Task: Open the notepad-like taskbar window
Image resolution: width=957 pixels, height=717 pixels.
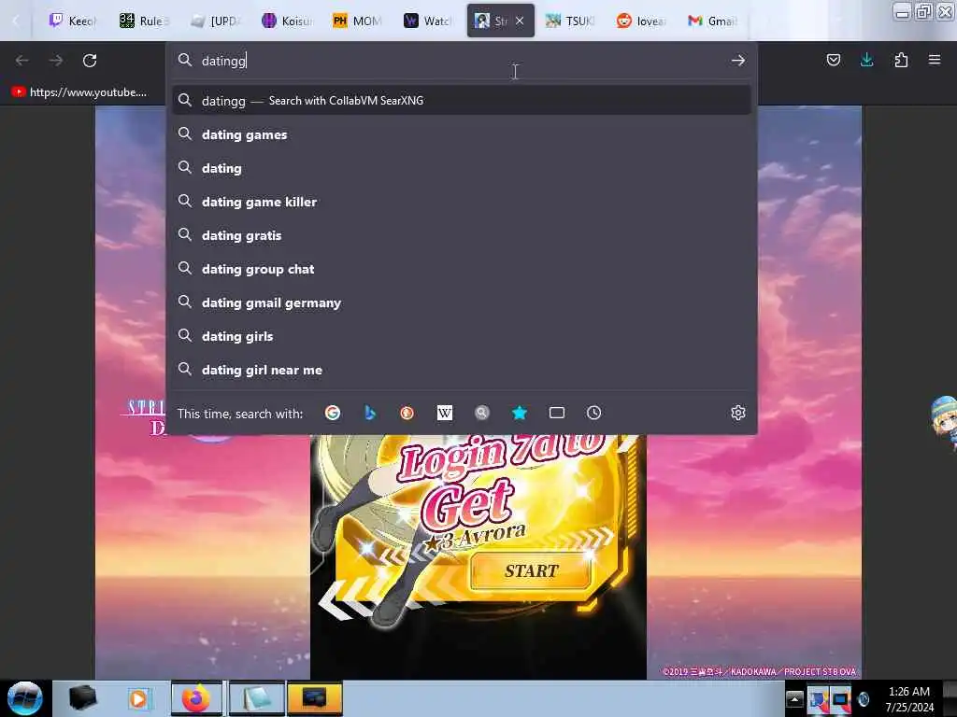Action: tap(257, 698)
